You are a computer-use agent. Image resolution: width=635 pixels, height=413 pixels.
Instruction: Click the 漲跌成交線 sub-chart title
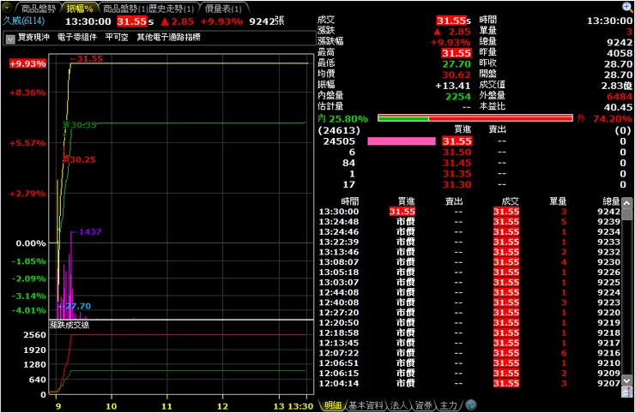(70, 325)
